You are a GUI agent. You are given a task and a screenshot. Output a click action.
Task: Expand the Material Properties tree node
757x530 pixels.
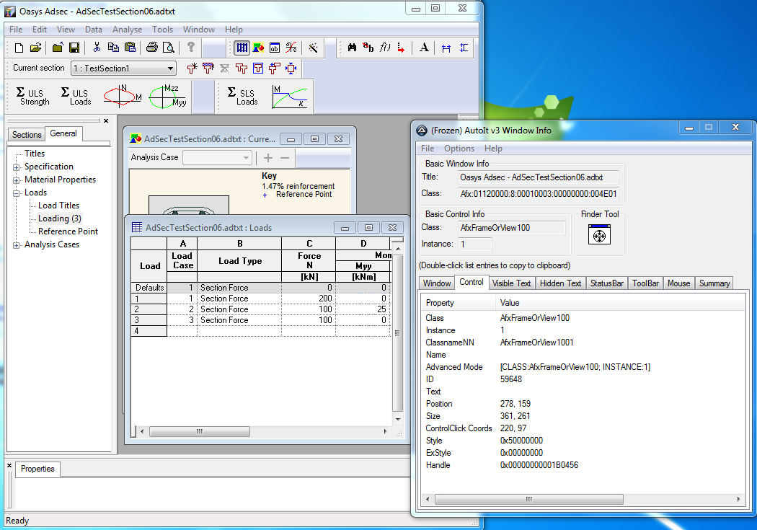point(17,180)
